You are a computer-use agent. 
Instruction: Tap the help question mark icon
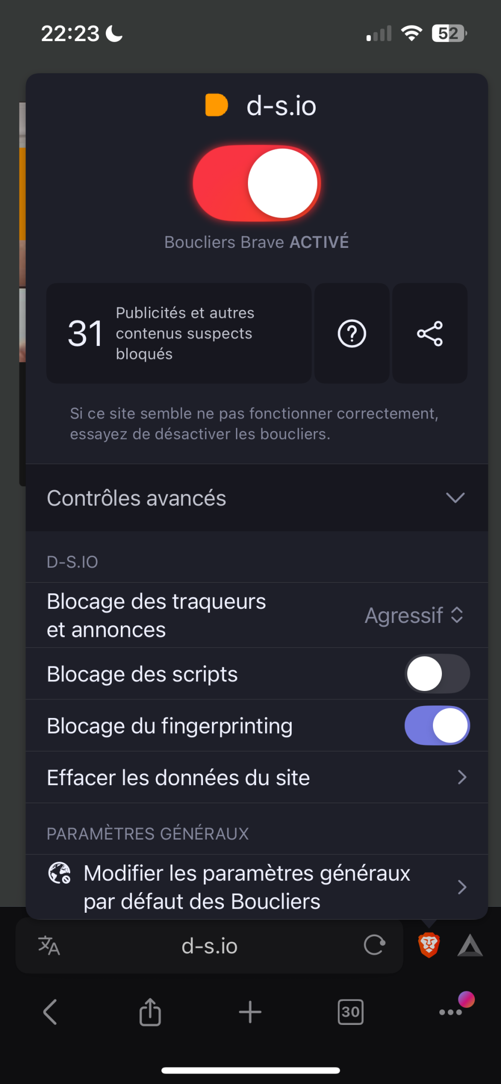pyautogui.click(x=352, y=333)
